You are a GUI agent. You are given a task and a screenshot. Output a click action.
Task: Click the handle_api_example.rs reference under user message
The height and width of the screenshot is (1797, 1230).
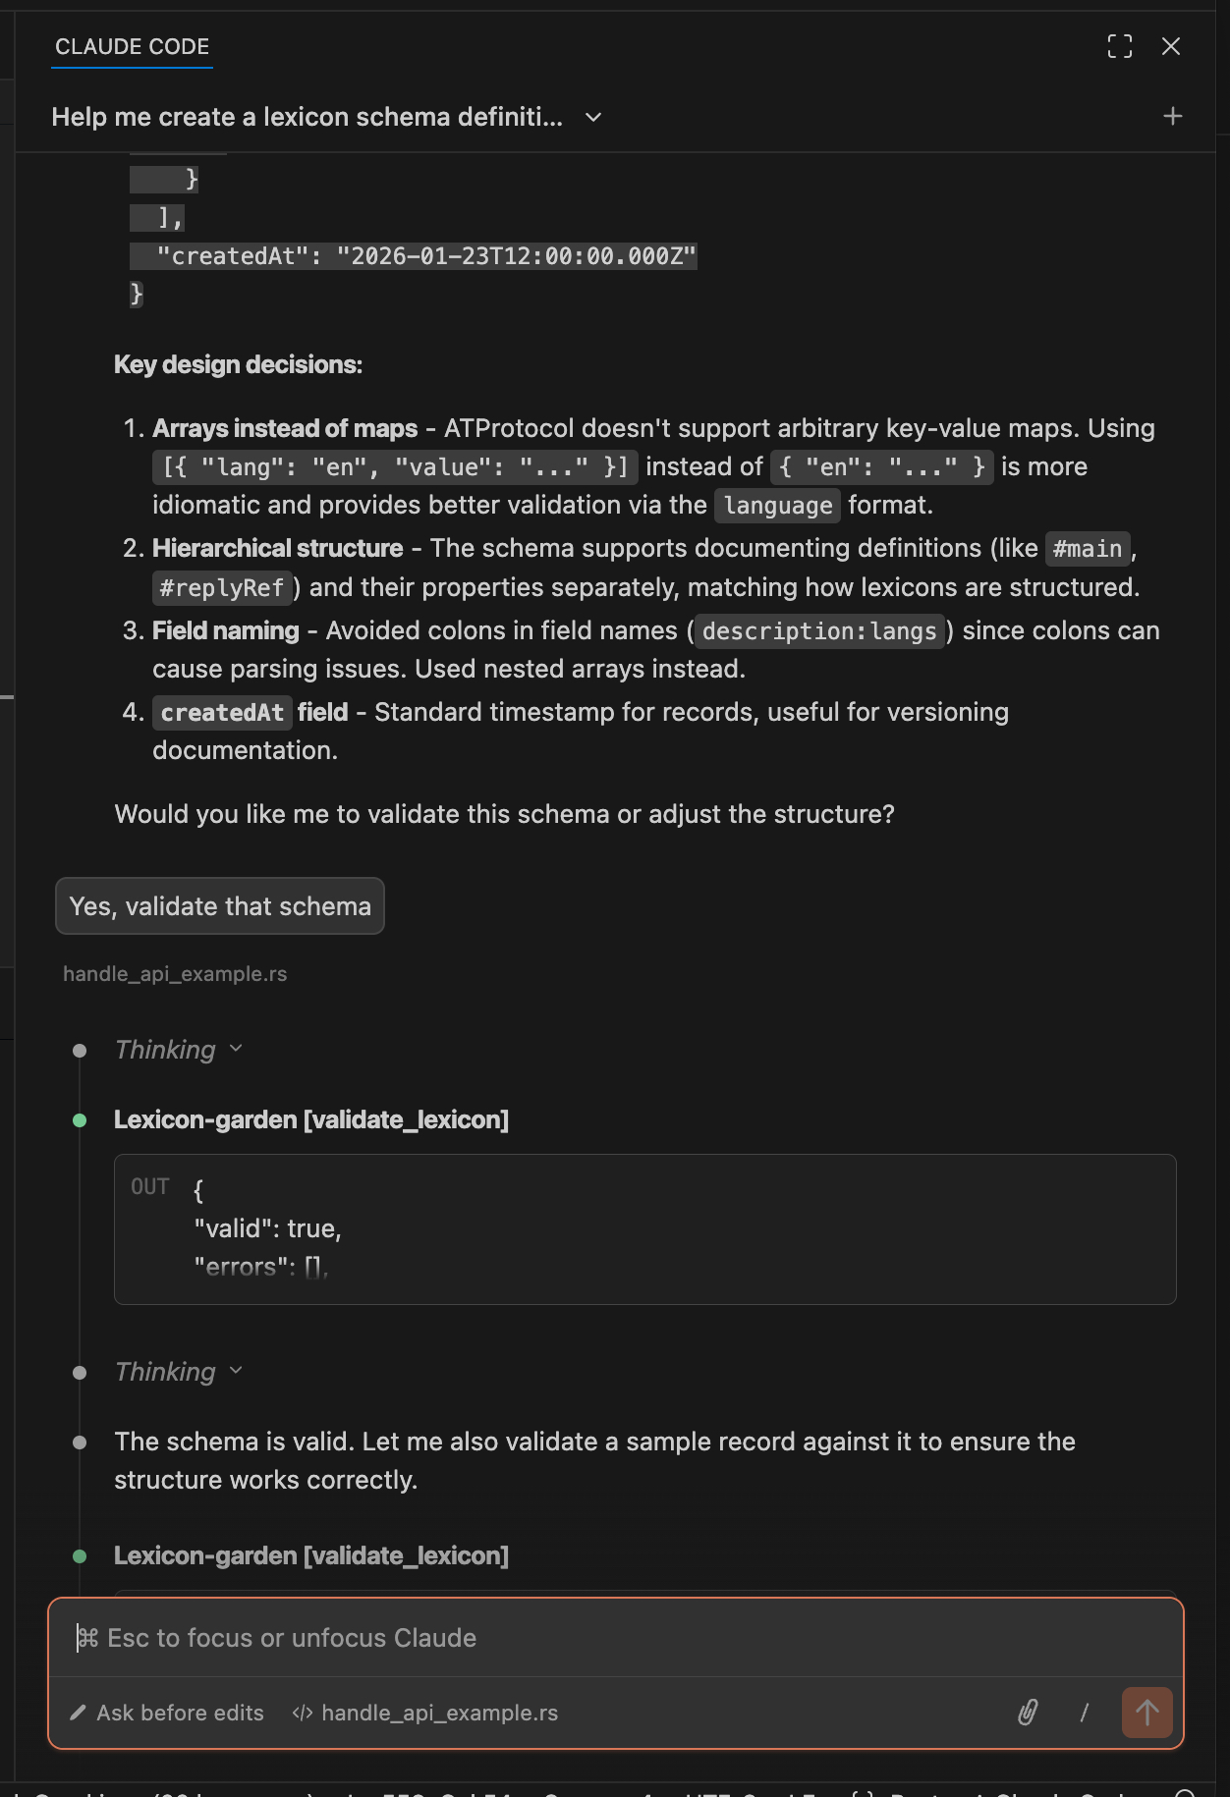175,974
